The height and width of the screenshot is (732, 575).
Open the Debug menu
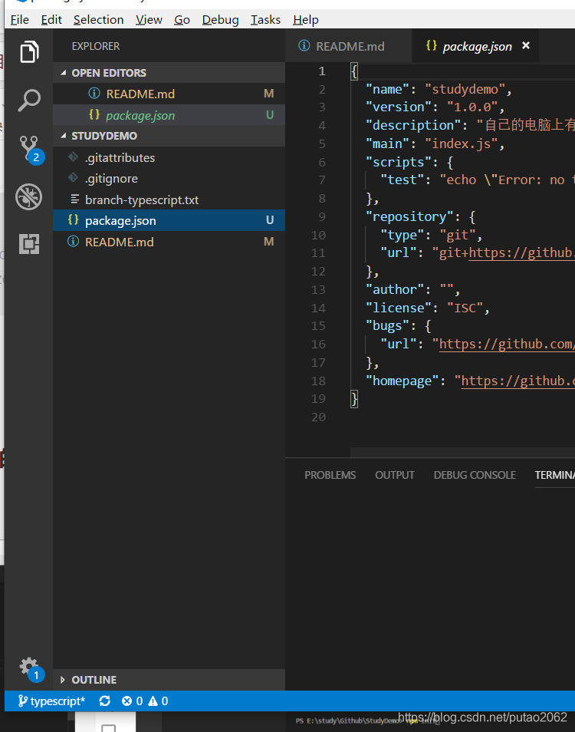coord(220,20)
